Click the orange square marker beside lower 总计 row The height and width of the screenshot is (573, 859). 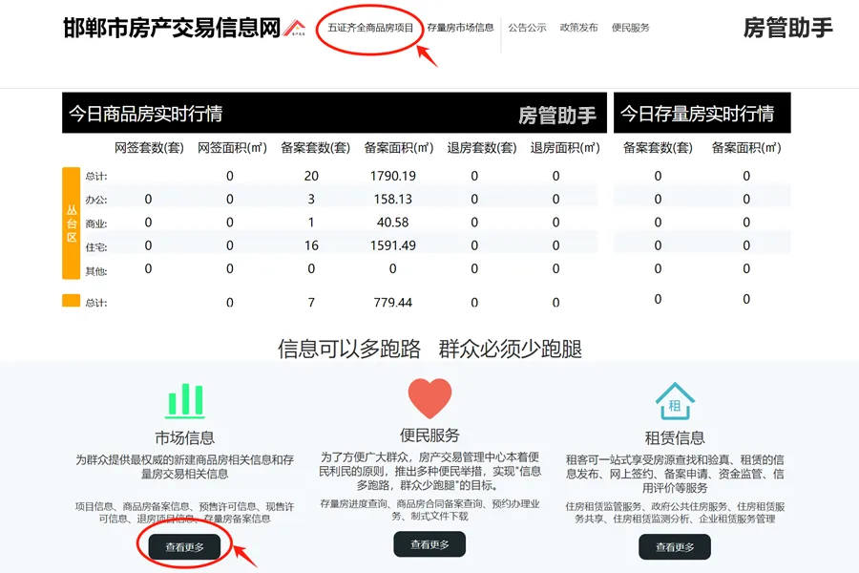click(x=70, y=302)
